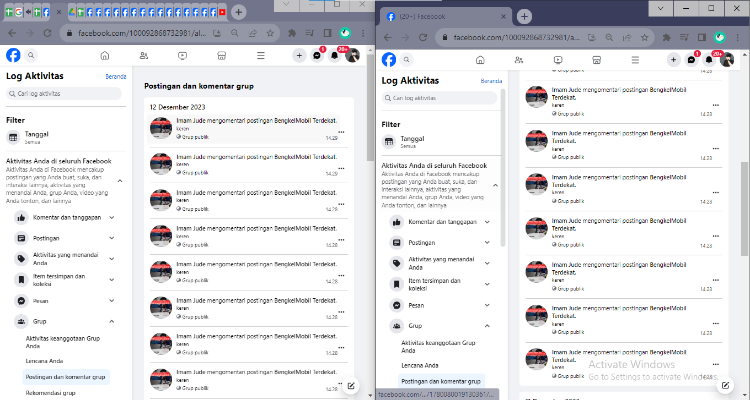Image resolution: width=750 pixels, height=400 pixels.
Task: Click the new message compose icon in right window
Action: click(x=726, y=385)
